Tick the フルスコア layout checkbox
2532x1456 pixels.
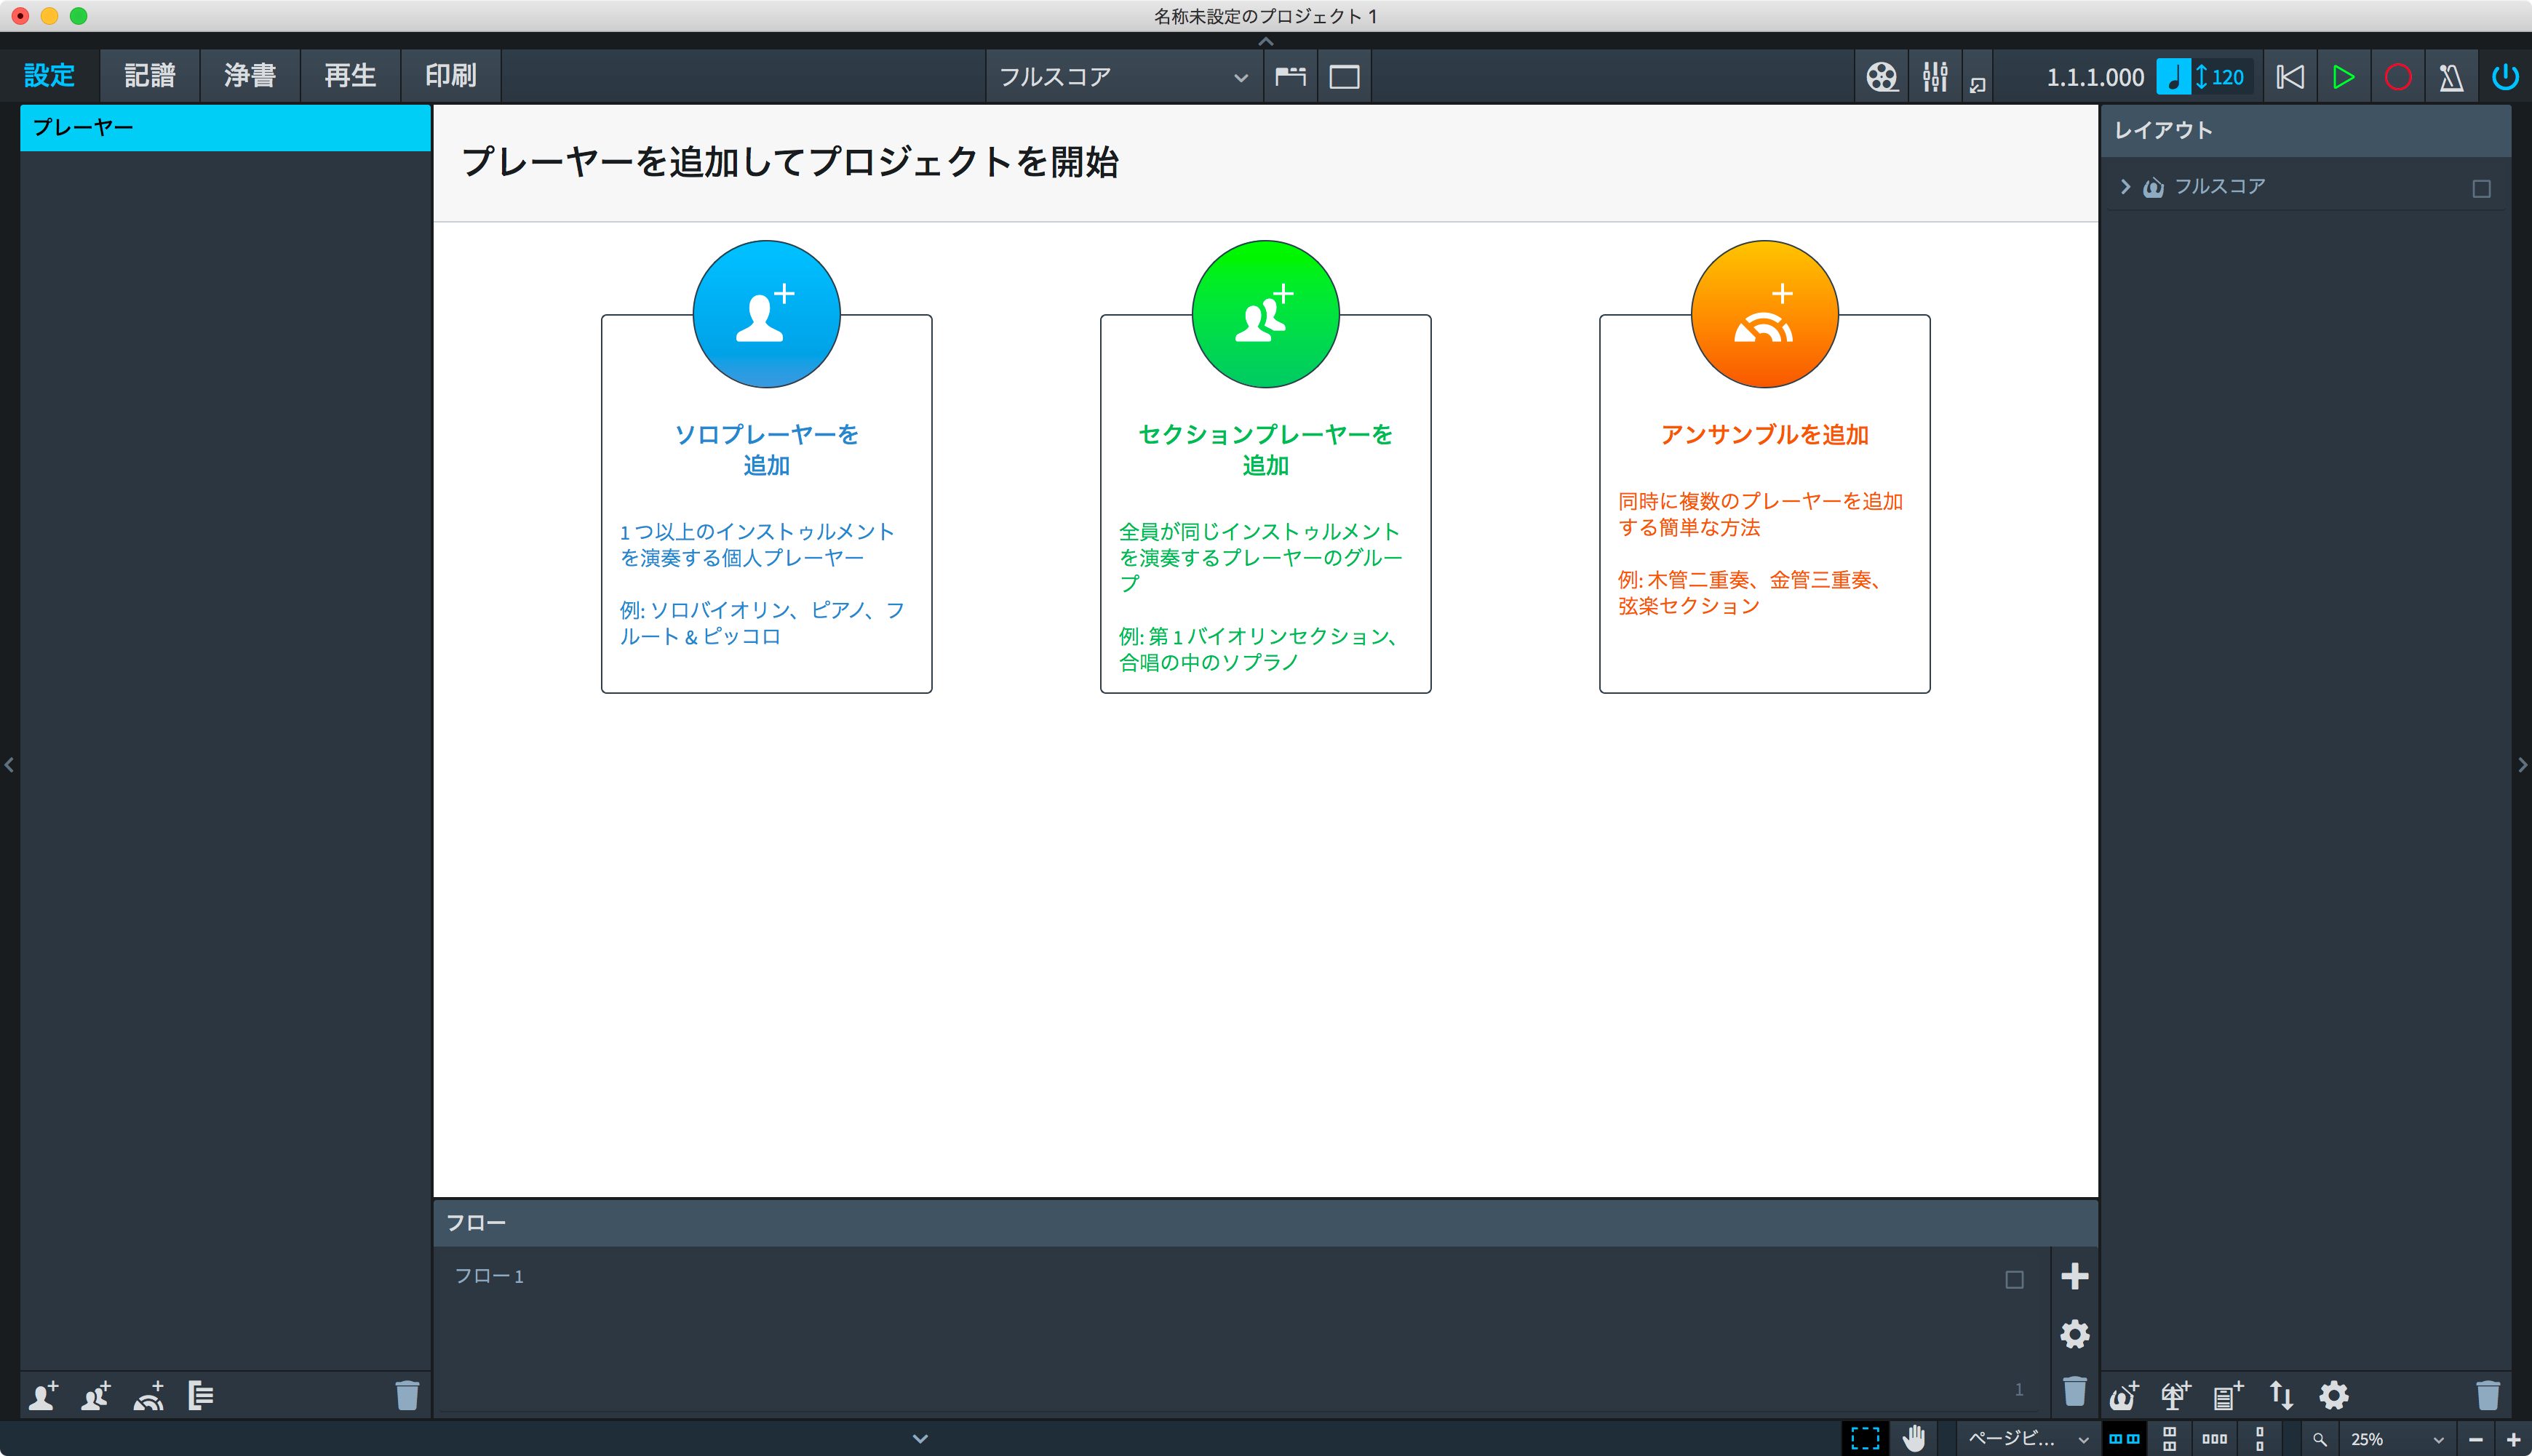click(x=2481, y=189)
